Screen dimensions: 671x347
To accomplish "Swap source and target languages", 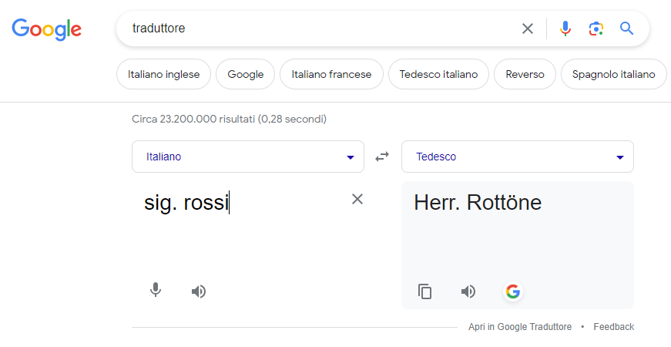I will pyautogui.click(x=382, y=157).
